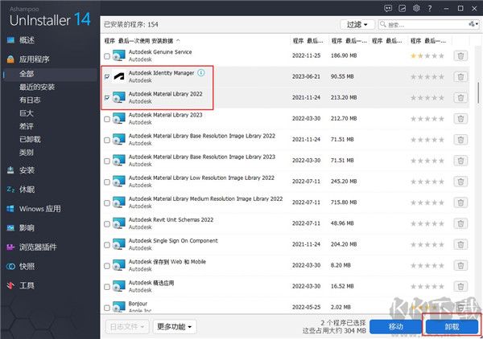Click program icon of Autodesk Single Sign On Component
483x339 pixels.
(119, 244)
